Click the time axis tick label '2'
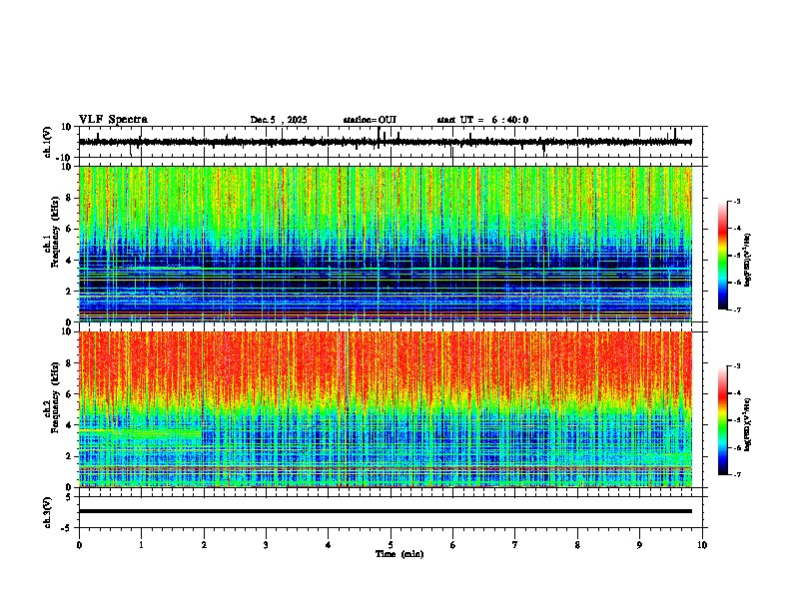The image size is (791, 611). (204, 545)
